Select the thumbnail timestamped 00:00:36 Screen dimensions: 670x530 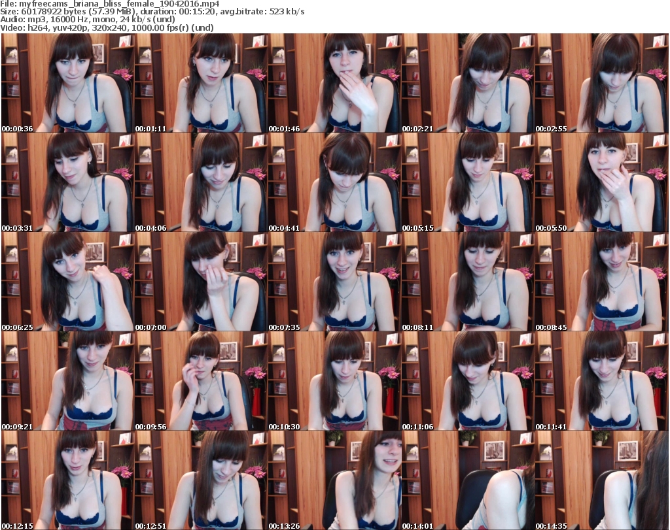[x=67, y=83]
